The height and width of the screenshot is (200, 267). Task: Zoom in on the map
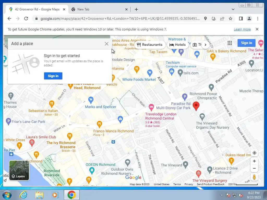point(254,161)
